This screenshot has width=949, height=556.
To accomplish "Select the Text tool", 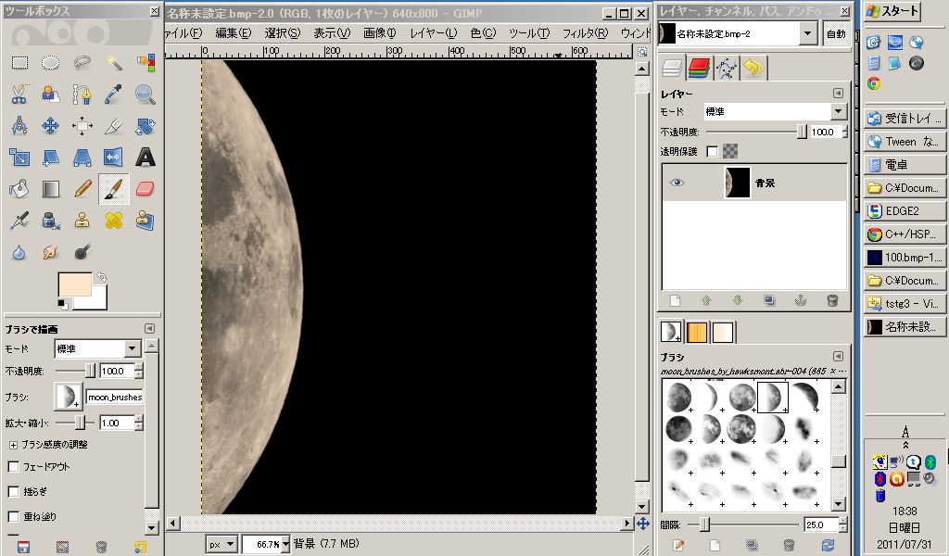I will click(x=145, y=157).
